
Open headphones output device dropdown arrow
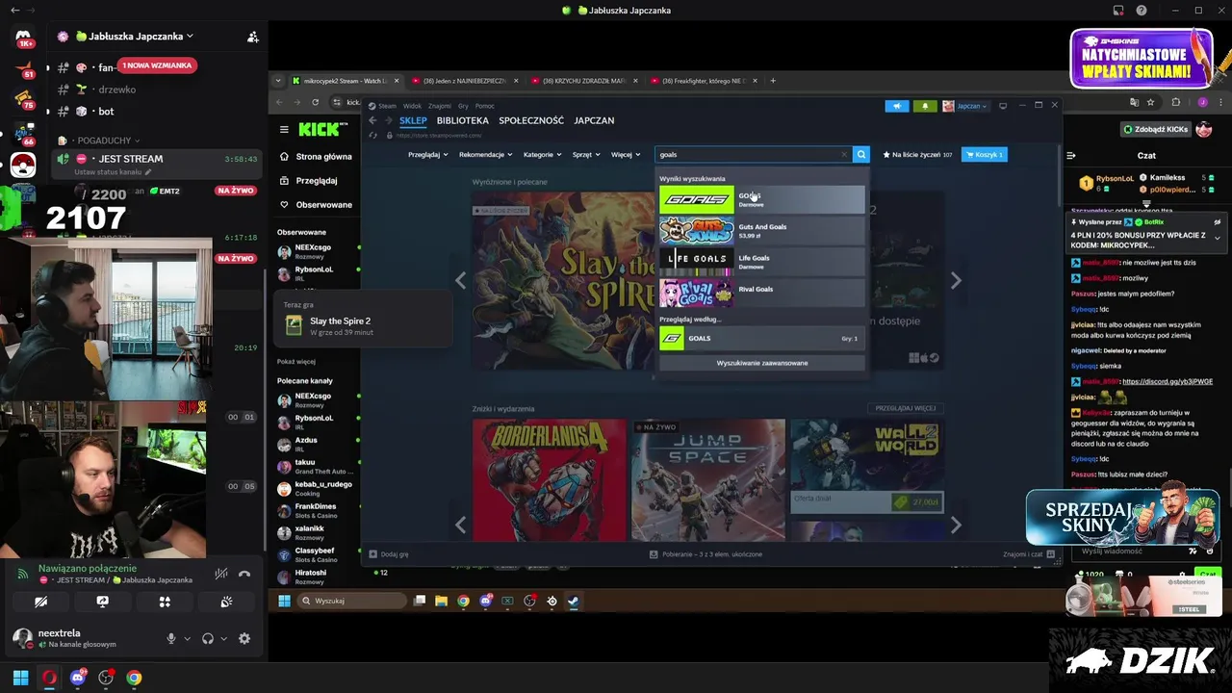(x=224, y=638)
